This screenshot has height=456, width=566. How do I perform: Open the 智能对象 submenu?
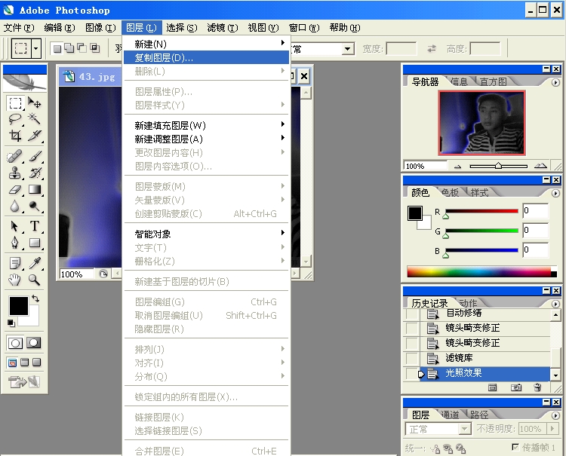point(207,234)
